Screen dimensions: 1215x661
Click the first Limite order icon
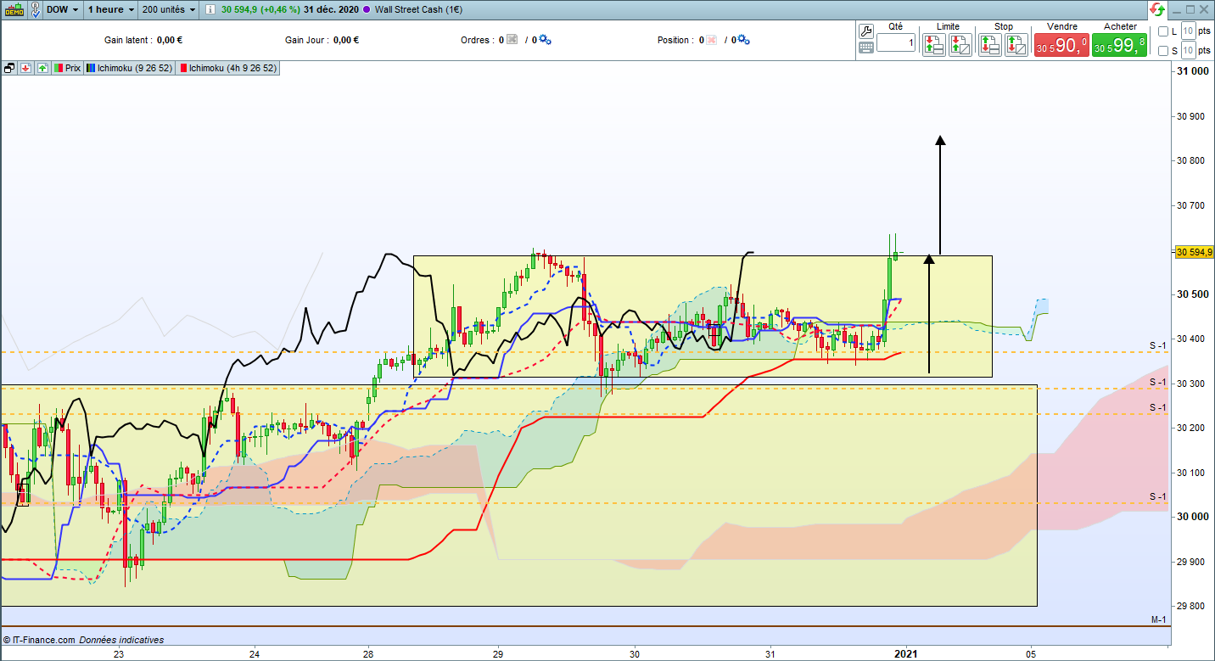(x=934, y=45)
